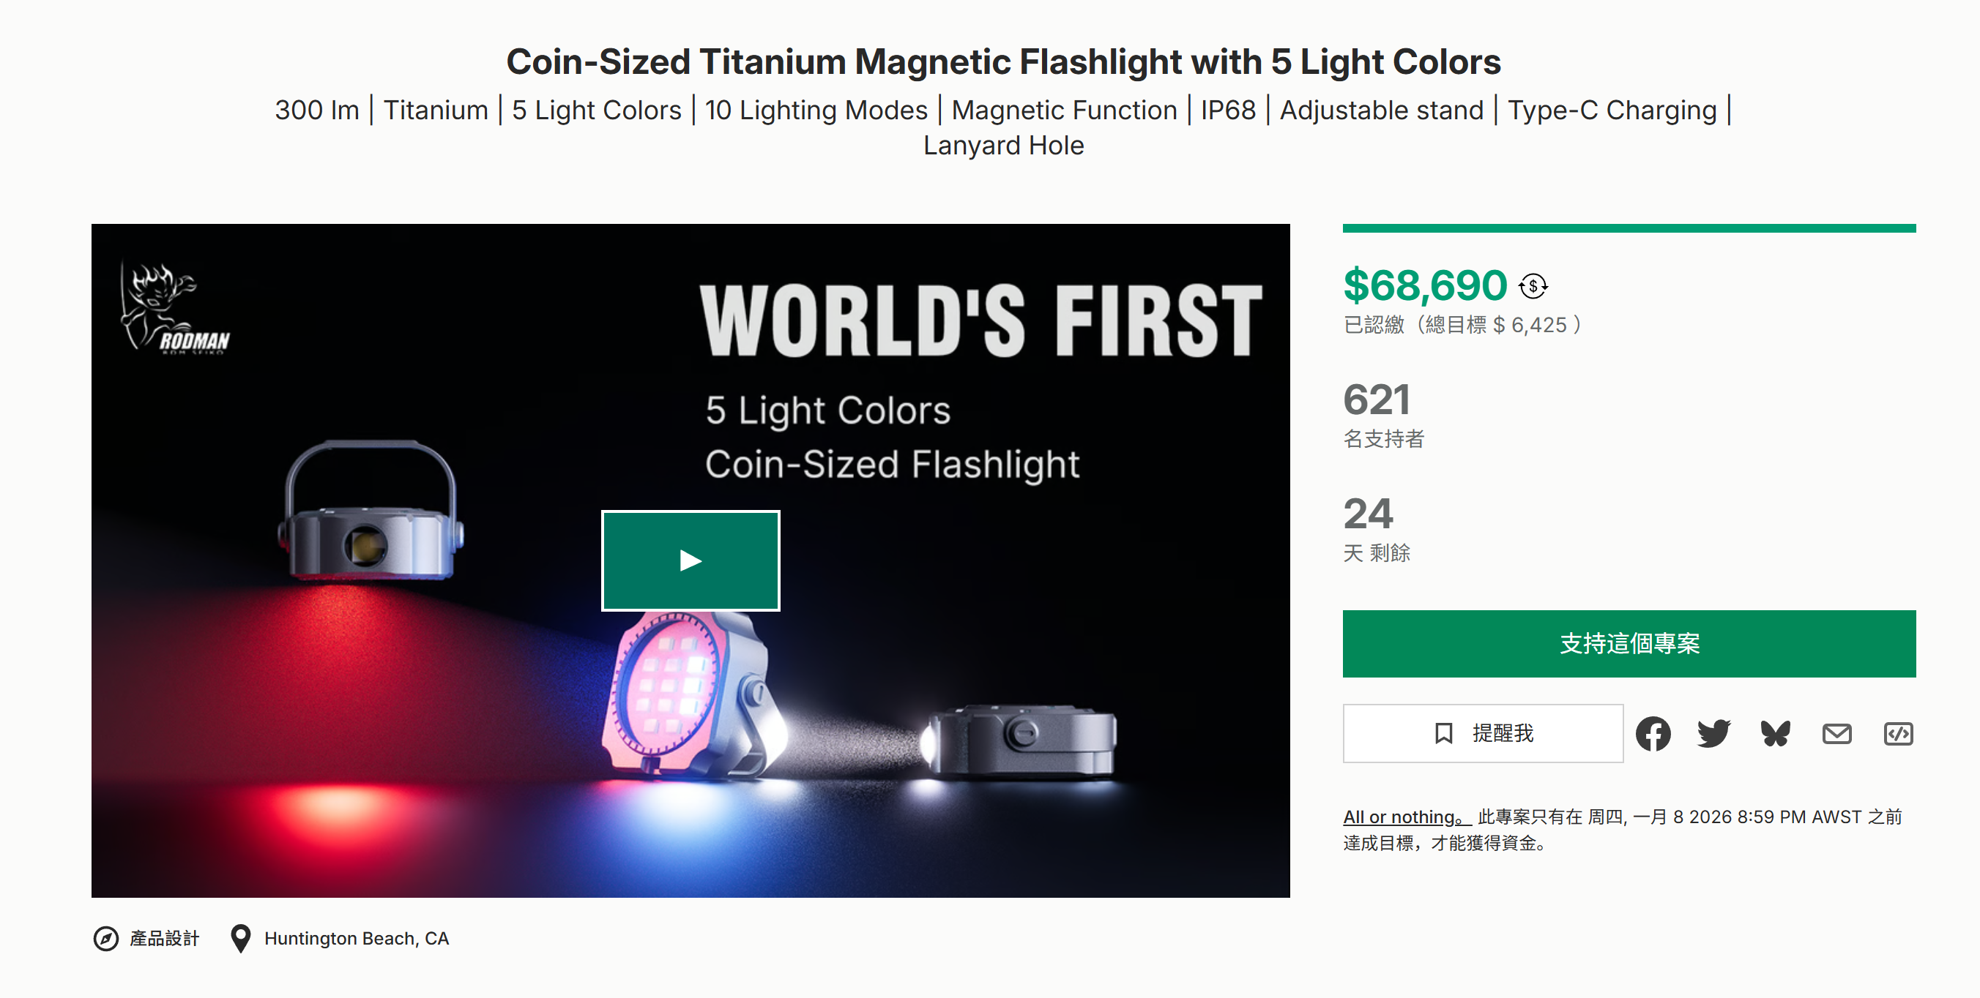The image size is (1980, 998).
Task: Click the 24 days remaining counter
Action: (x=1367, y=514)
